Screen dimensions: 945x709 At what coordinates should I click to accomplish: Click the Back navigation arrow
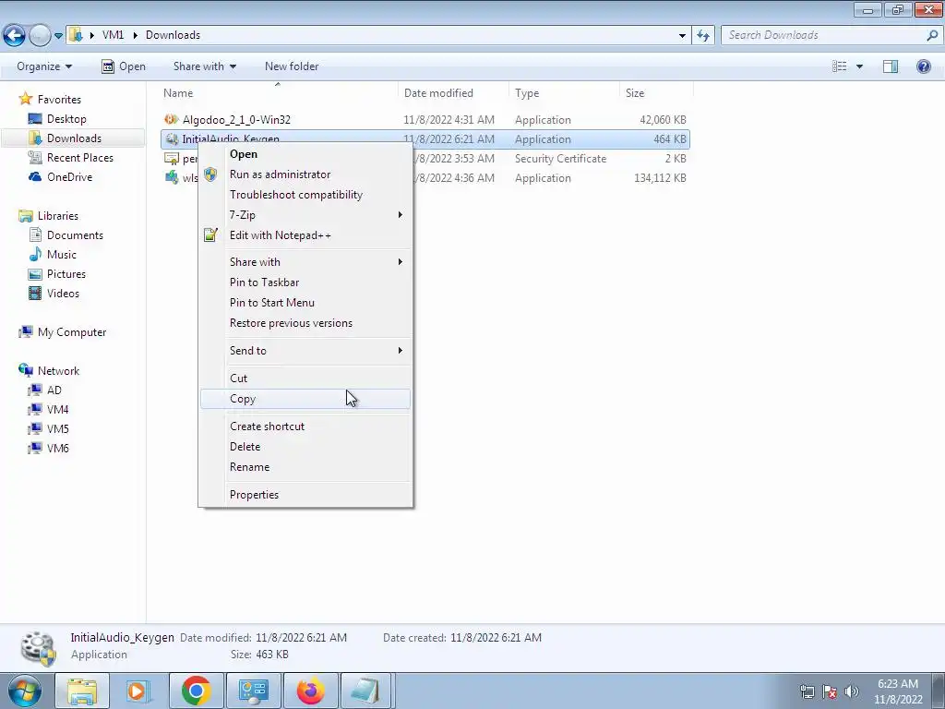click(x=15, y=36)
